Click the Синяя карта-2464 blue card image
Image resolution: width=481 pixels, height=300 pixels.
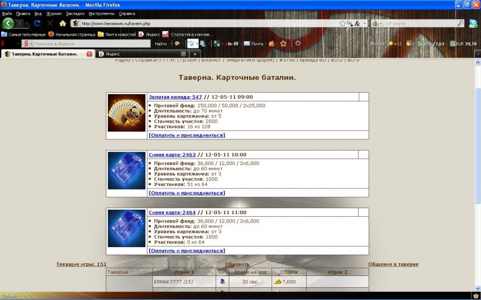pyautogui.click(x=127, y=228)
